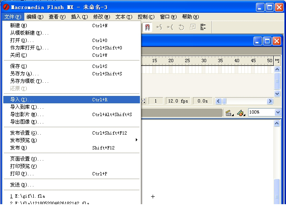286x212 pixels.
Task: Open the 编辑(E) menu
Action: [x=35, y=17]
